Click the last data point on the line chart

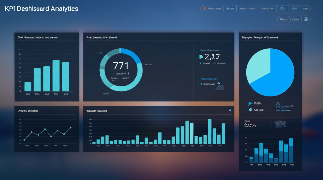pyautogui.click(x=71, y=128)
